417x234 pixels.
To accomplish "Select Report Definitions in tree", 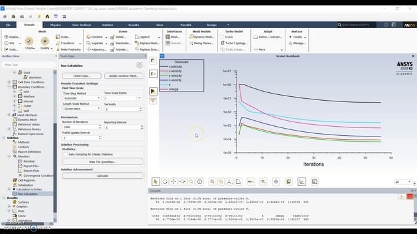I will click(29, 151).
